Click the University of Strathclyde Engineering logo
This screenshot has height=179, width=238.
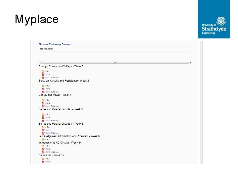click(x=214, y=19)
